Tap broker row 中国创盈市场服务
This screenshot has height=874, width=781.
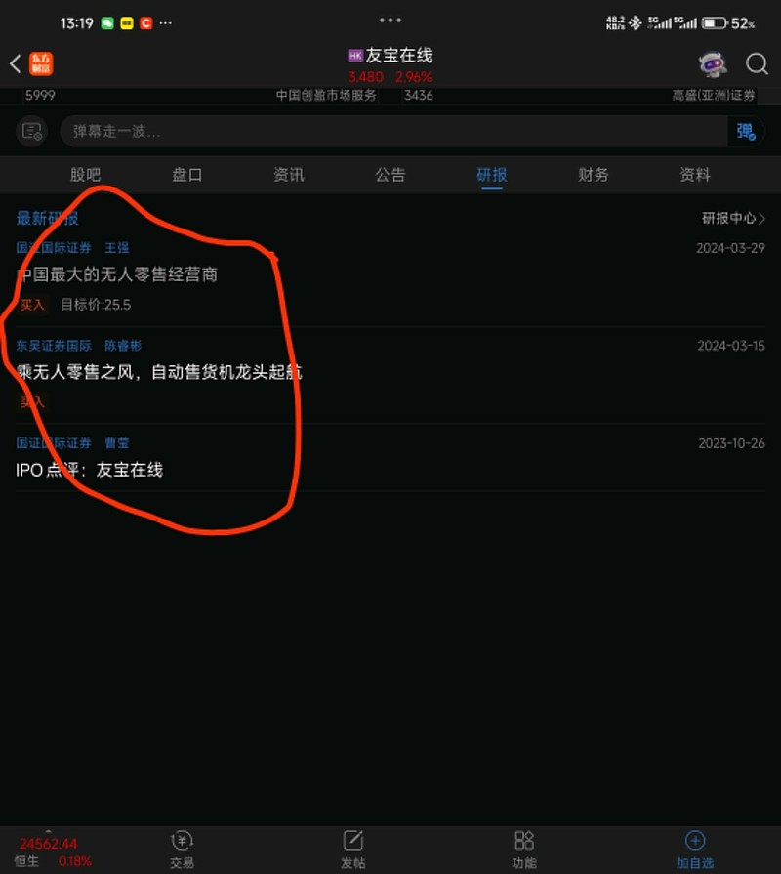point(326,96)
